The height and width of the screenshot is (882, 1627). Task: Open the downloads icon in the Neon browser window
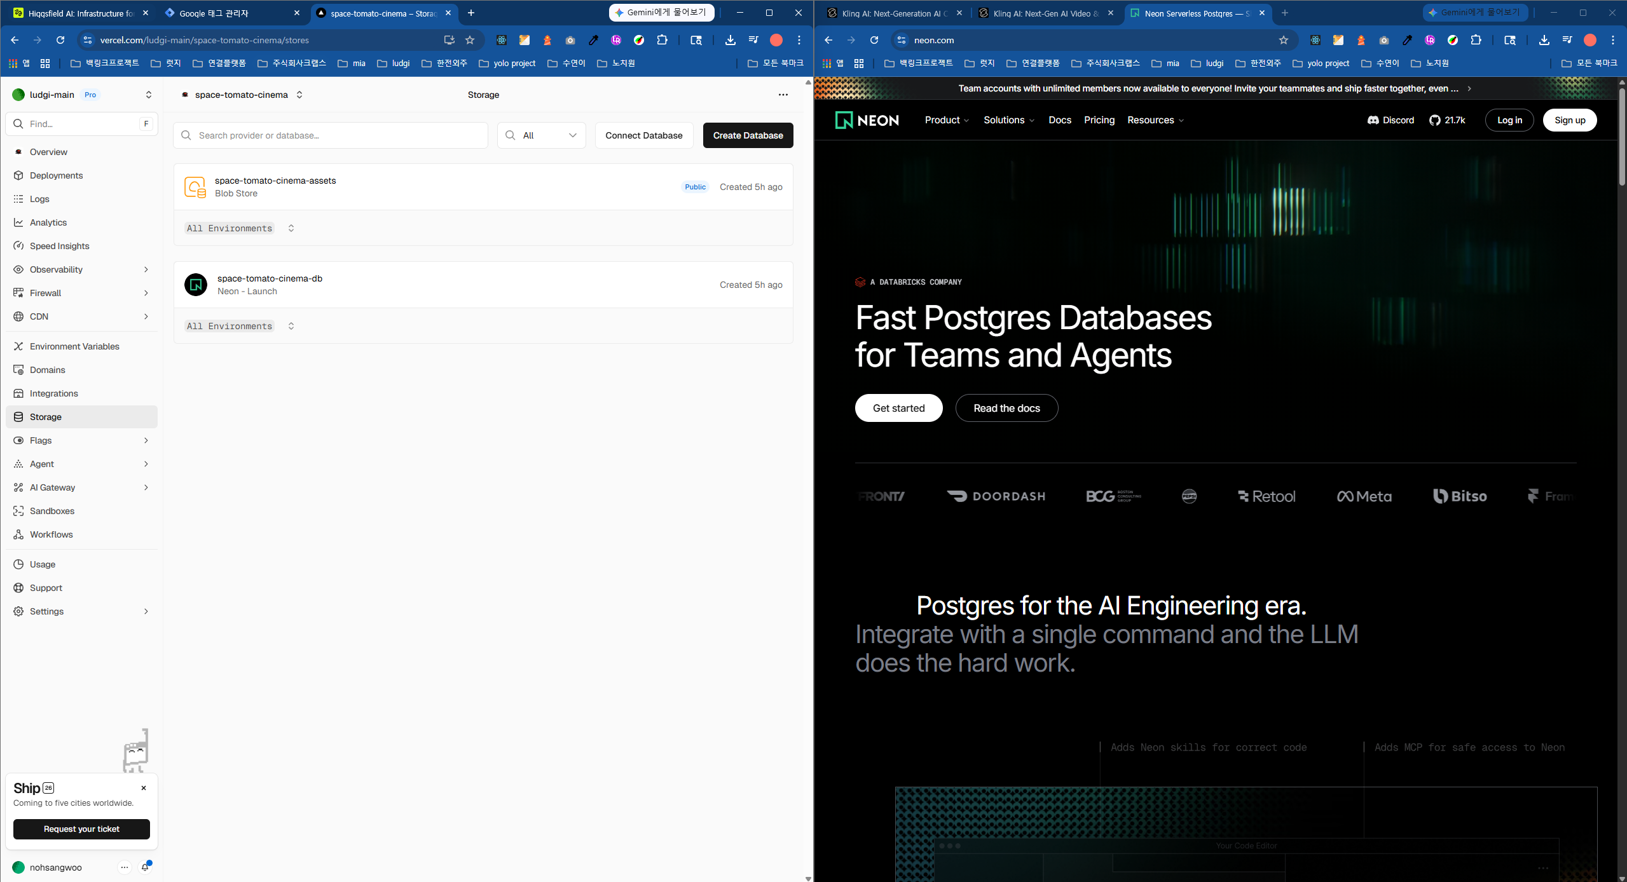tap(1544, 40)
